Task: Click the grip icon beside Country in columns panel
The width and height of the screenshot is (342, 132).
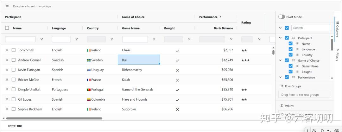Action: pyautogui.click(x=297, y=55)
